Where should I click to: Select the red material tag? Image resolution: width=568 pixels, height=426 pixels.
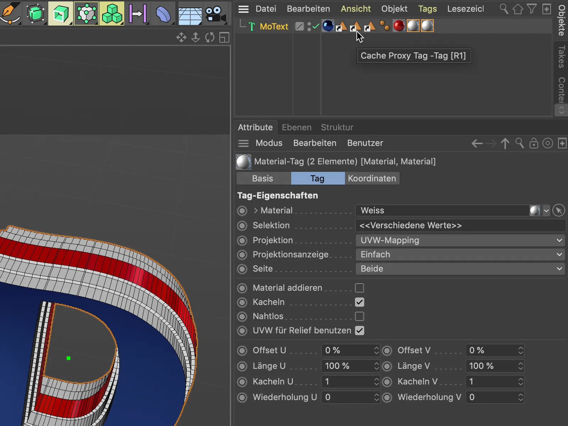[399, 26]
